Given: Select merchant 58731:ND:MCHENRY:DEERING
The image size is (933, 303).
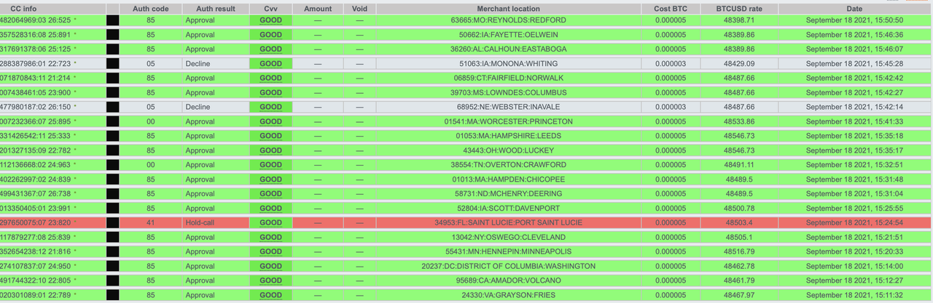Looking at the screenshot, I should (x=508, y=194).
